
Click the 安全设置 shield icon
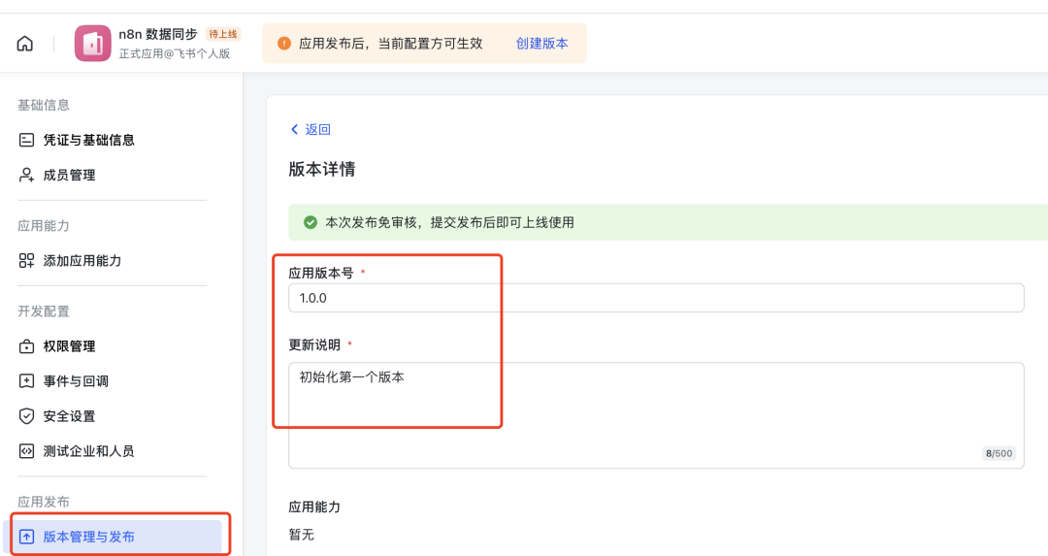pyautogui.click(x=27, y=416)
